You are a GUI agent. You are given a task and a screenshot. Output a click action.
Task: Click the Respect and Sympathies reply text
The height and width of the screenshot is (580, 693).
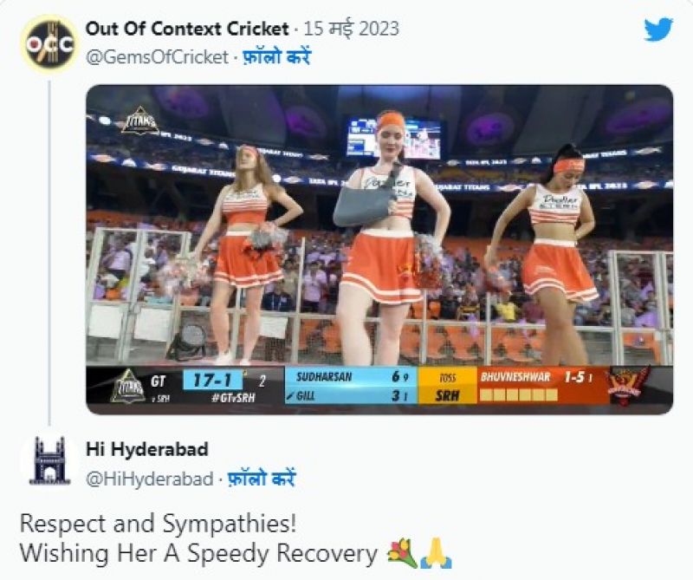tap(158, 524)
